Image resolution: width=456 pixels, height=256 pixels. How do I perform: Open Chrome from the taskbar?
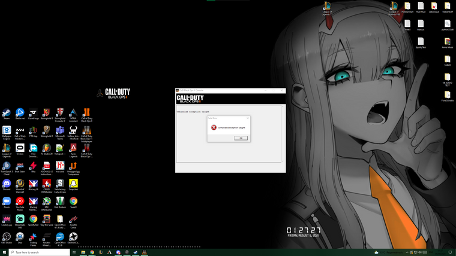[x=92, y=252]
